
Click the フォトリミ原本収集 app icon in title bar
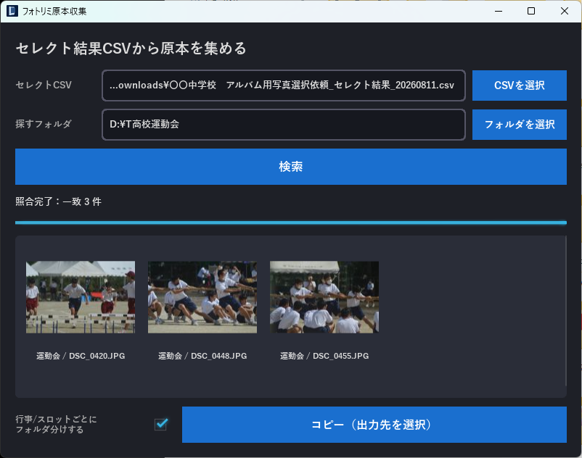pos(12,11)
